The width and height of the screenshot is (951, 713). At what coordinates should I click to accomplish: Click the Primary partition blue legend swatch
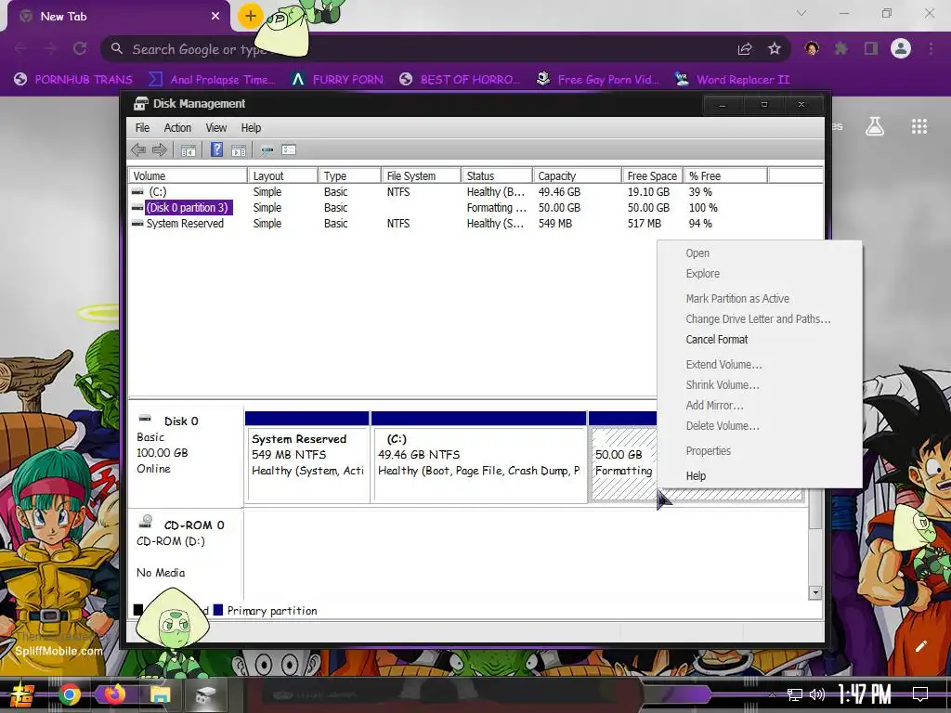(x=218, y=610)
